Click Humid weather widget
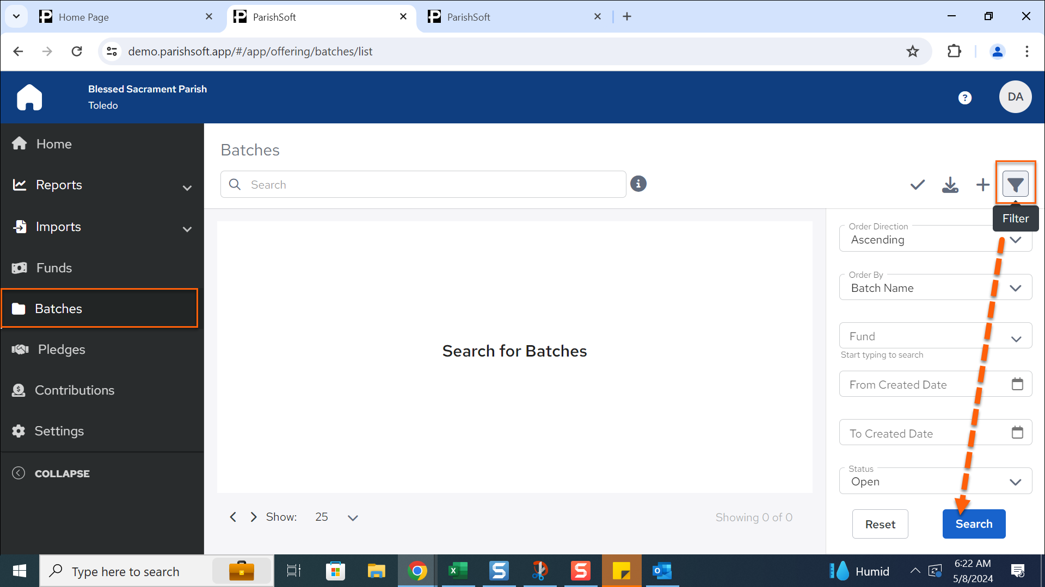The height and width of the screenshot is (587, 1045). point(859,571)
